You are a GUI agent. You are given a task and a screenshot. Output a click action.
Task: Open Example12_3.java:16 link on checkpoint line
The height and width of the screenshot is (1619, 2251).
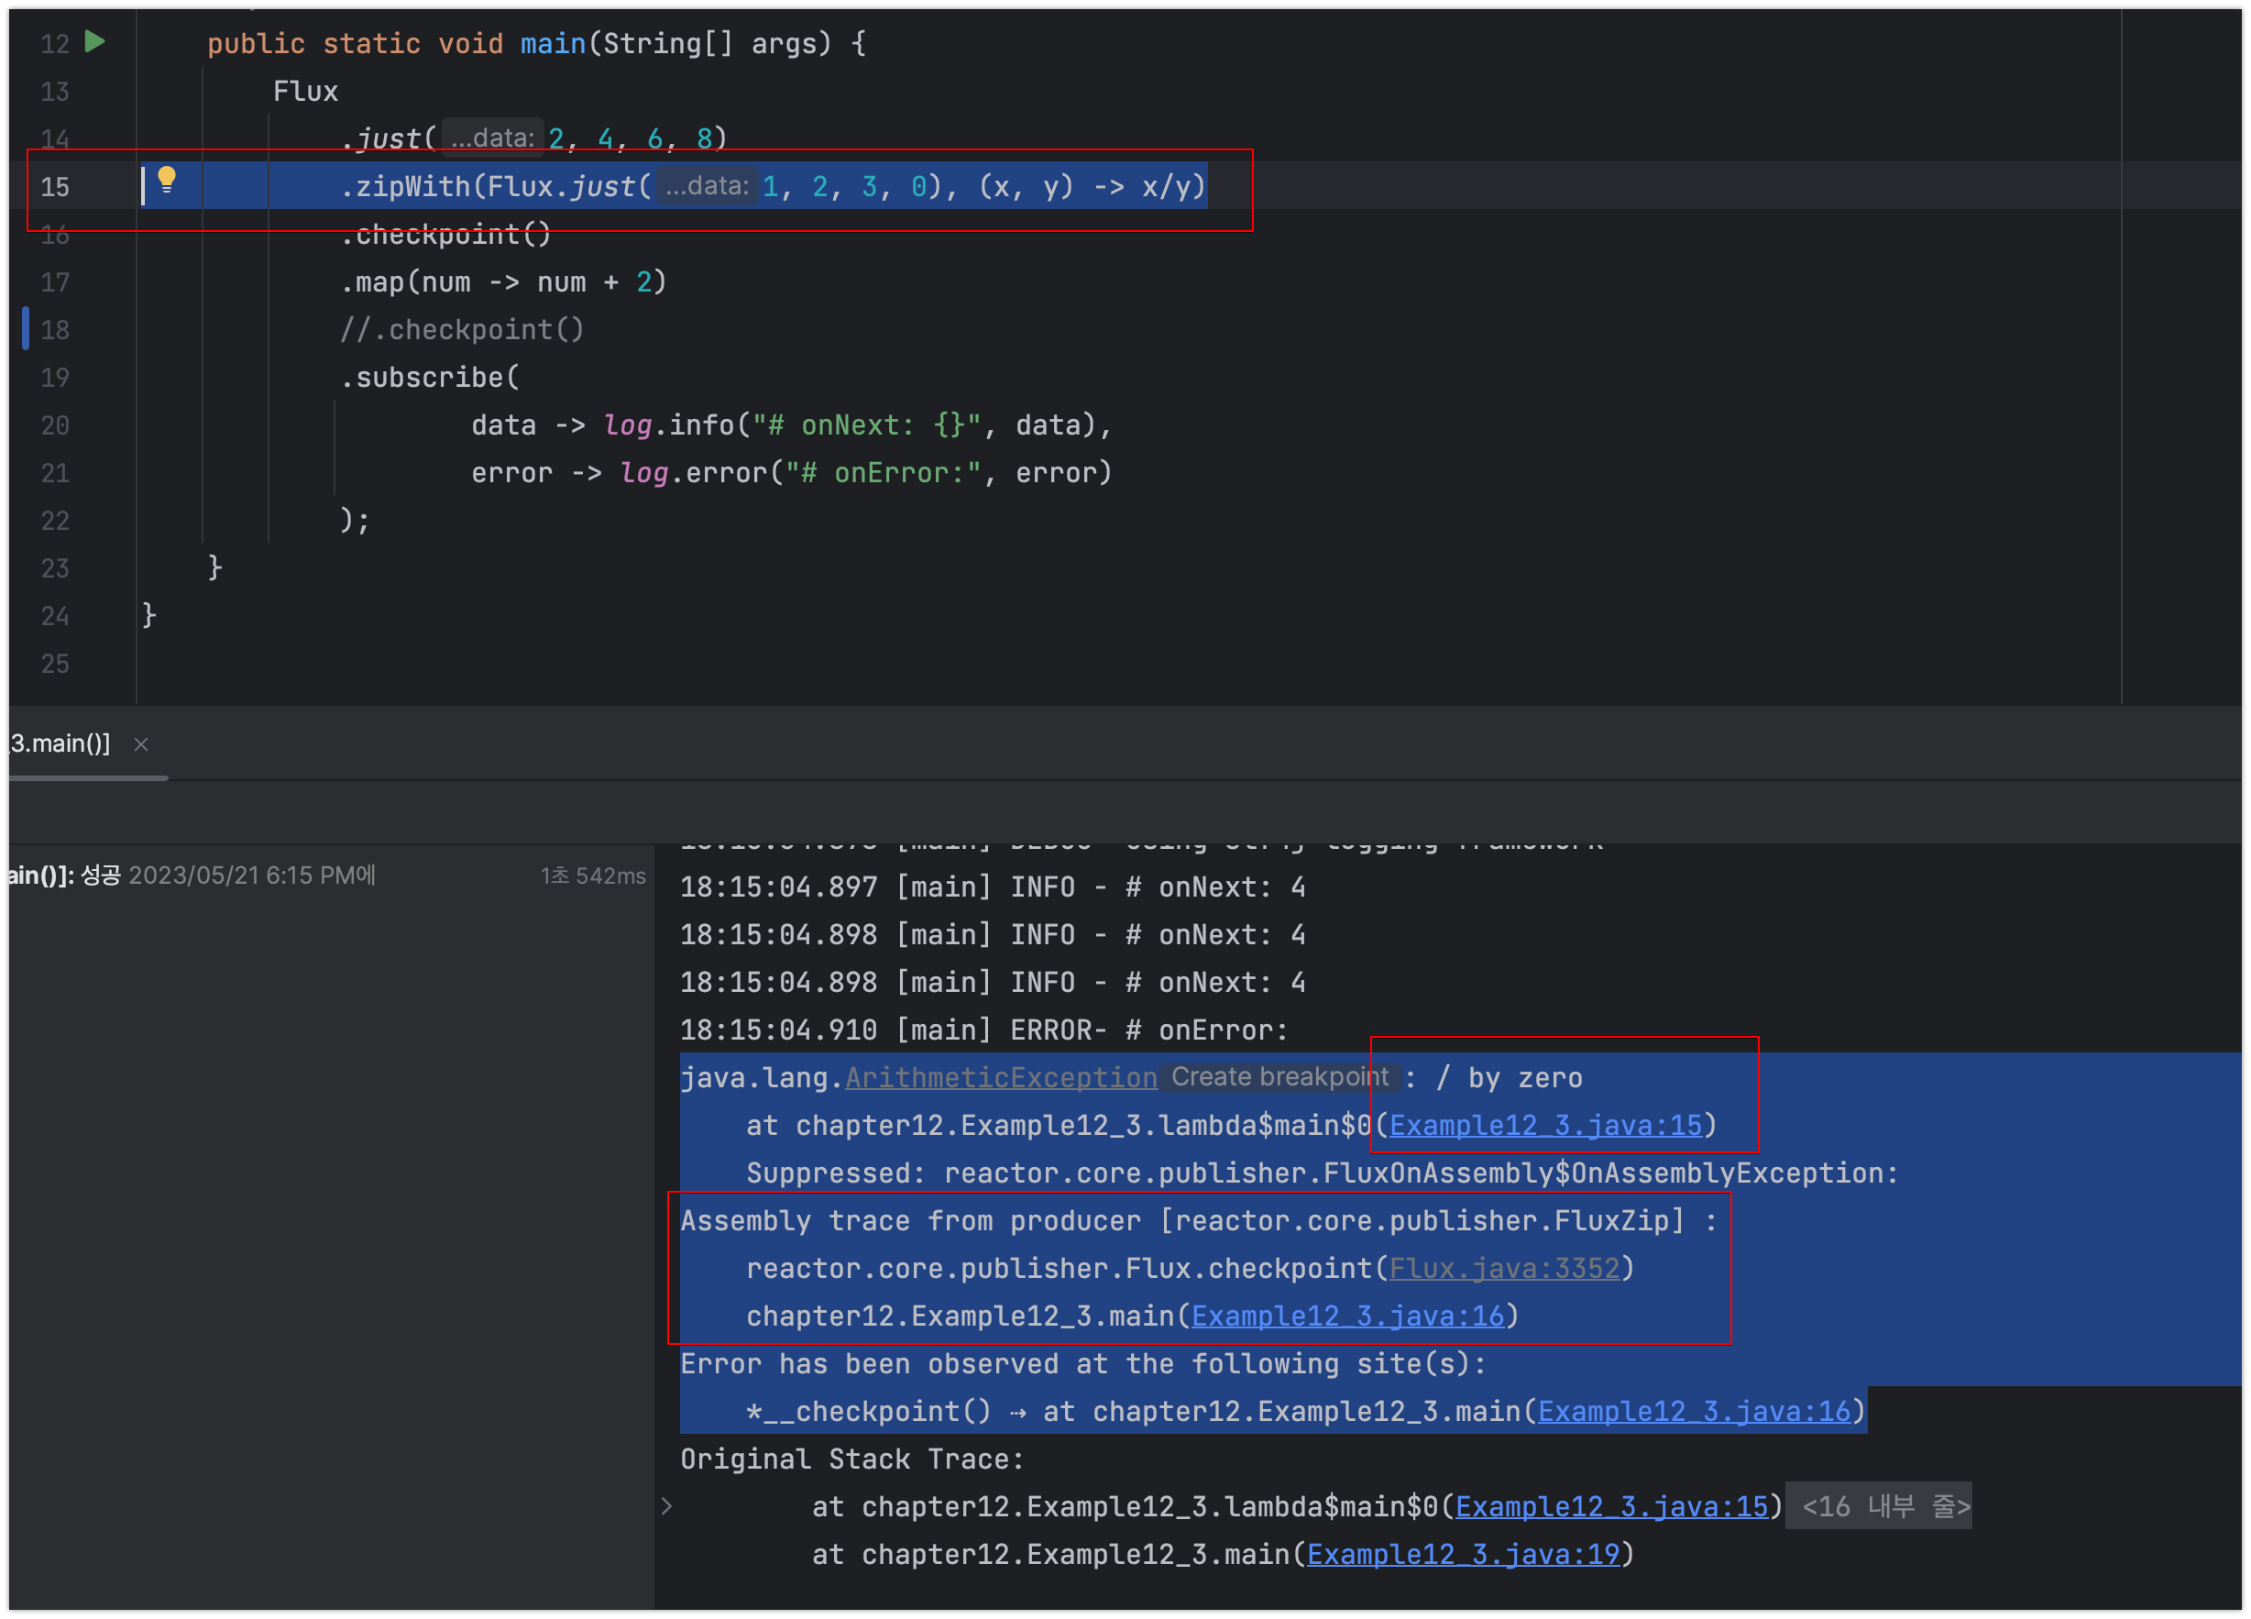(x=1693, y=1412)
